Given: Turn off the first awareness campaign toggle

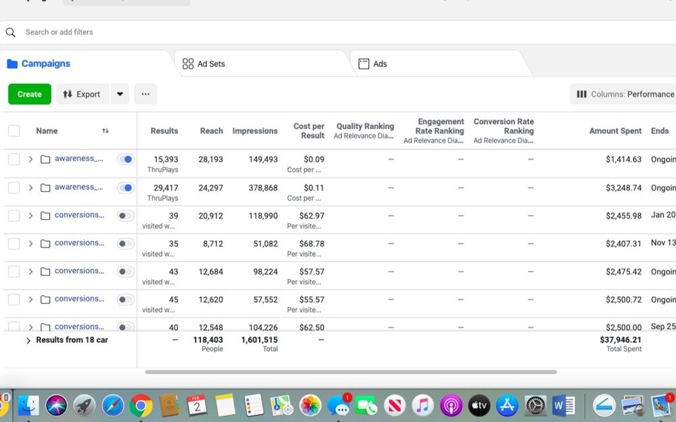Looking at the screenshot, I should (x=126, y=159).
